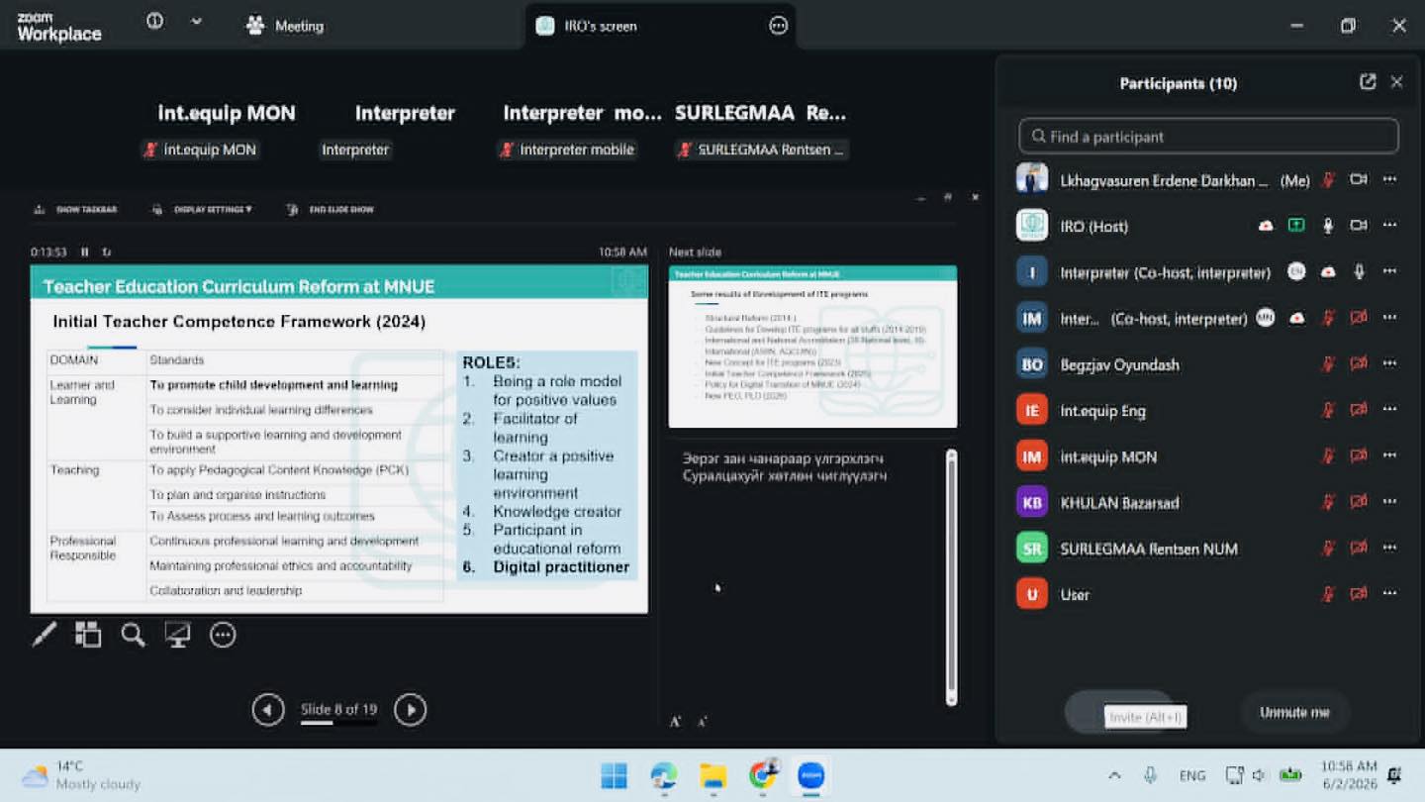1425x802 pixels.
Task: Click the EN language badge on Interpreter row
Action: [1296, 271]
